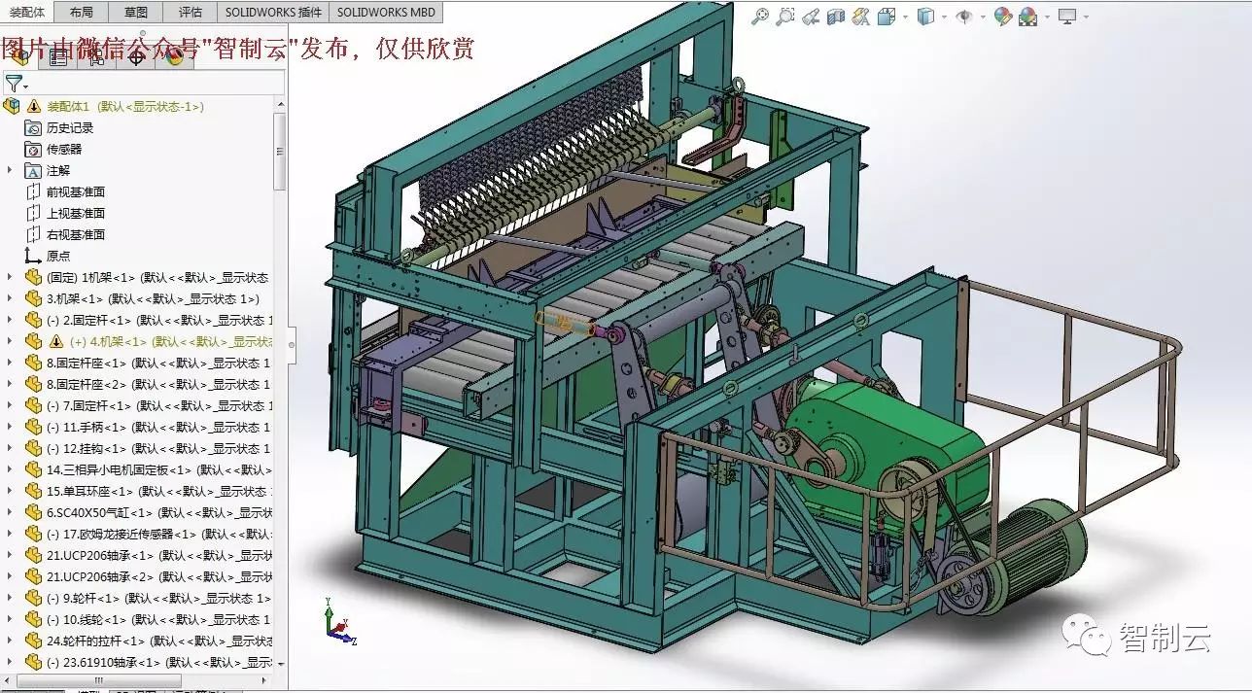Select the (-) 12.挂钩<1> component
Image resolution: width=1252 pixels, height=693 pixels.
tap(159, 448)
